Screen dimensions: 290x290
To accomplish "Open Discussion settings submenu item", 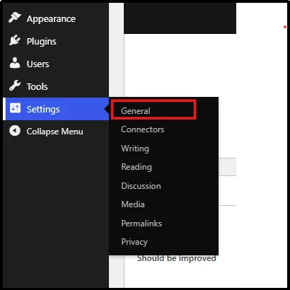I will click(x=141, y=186).
